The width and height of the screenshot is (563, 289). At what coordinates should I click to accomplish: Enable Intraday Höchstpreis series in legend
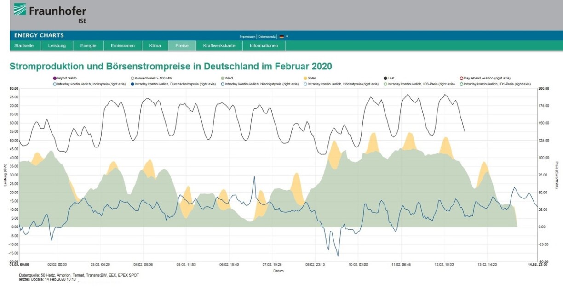[x=305, y=84]
